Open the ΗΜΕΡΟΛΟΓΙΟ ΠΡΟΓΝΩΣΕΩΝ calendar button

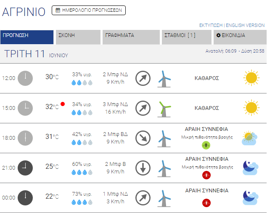(x=89, y=11)
